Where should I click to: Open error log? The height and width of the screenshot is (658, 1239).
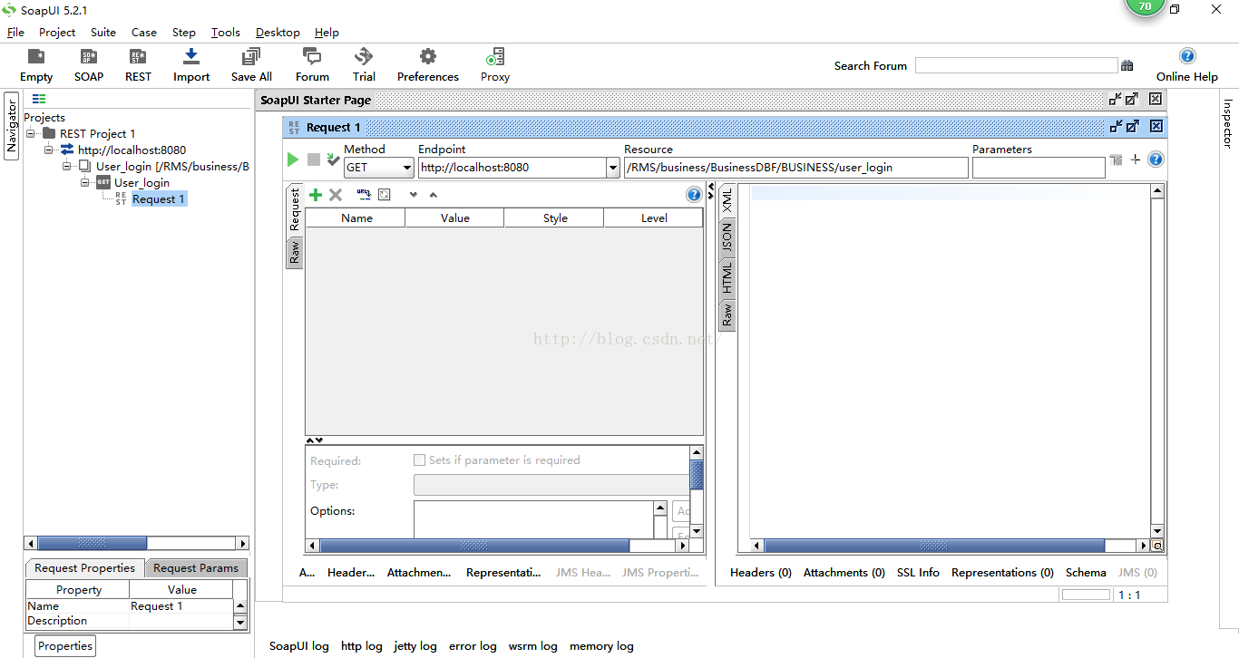click(473, 646)
